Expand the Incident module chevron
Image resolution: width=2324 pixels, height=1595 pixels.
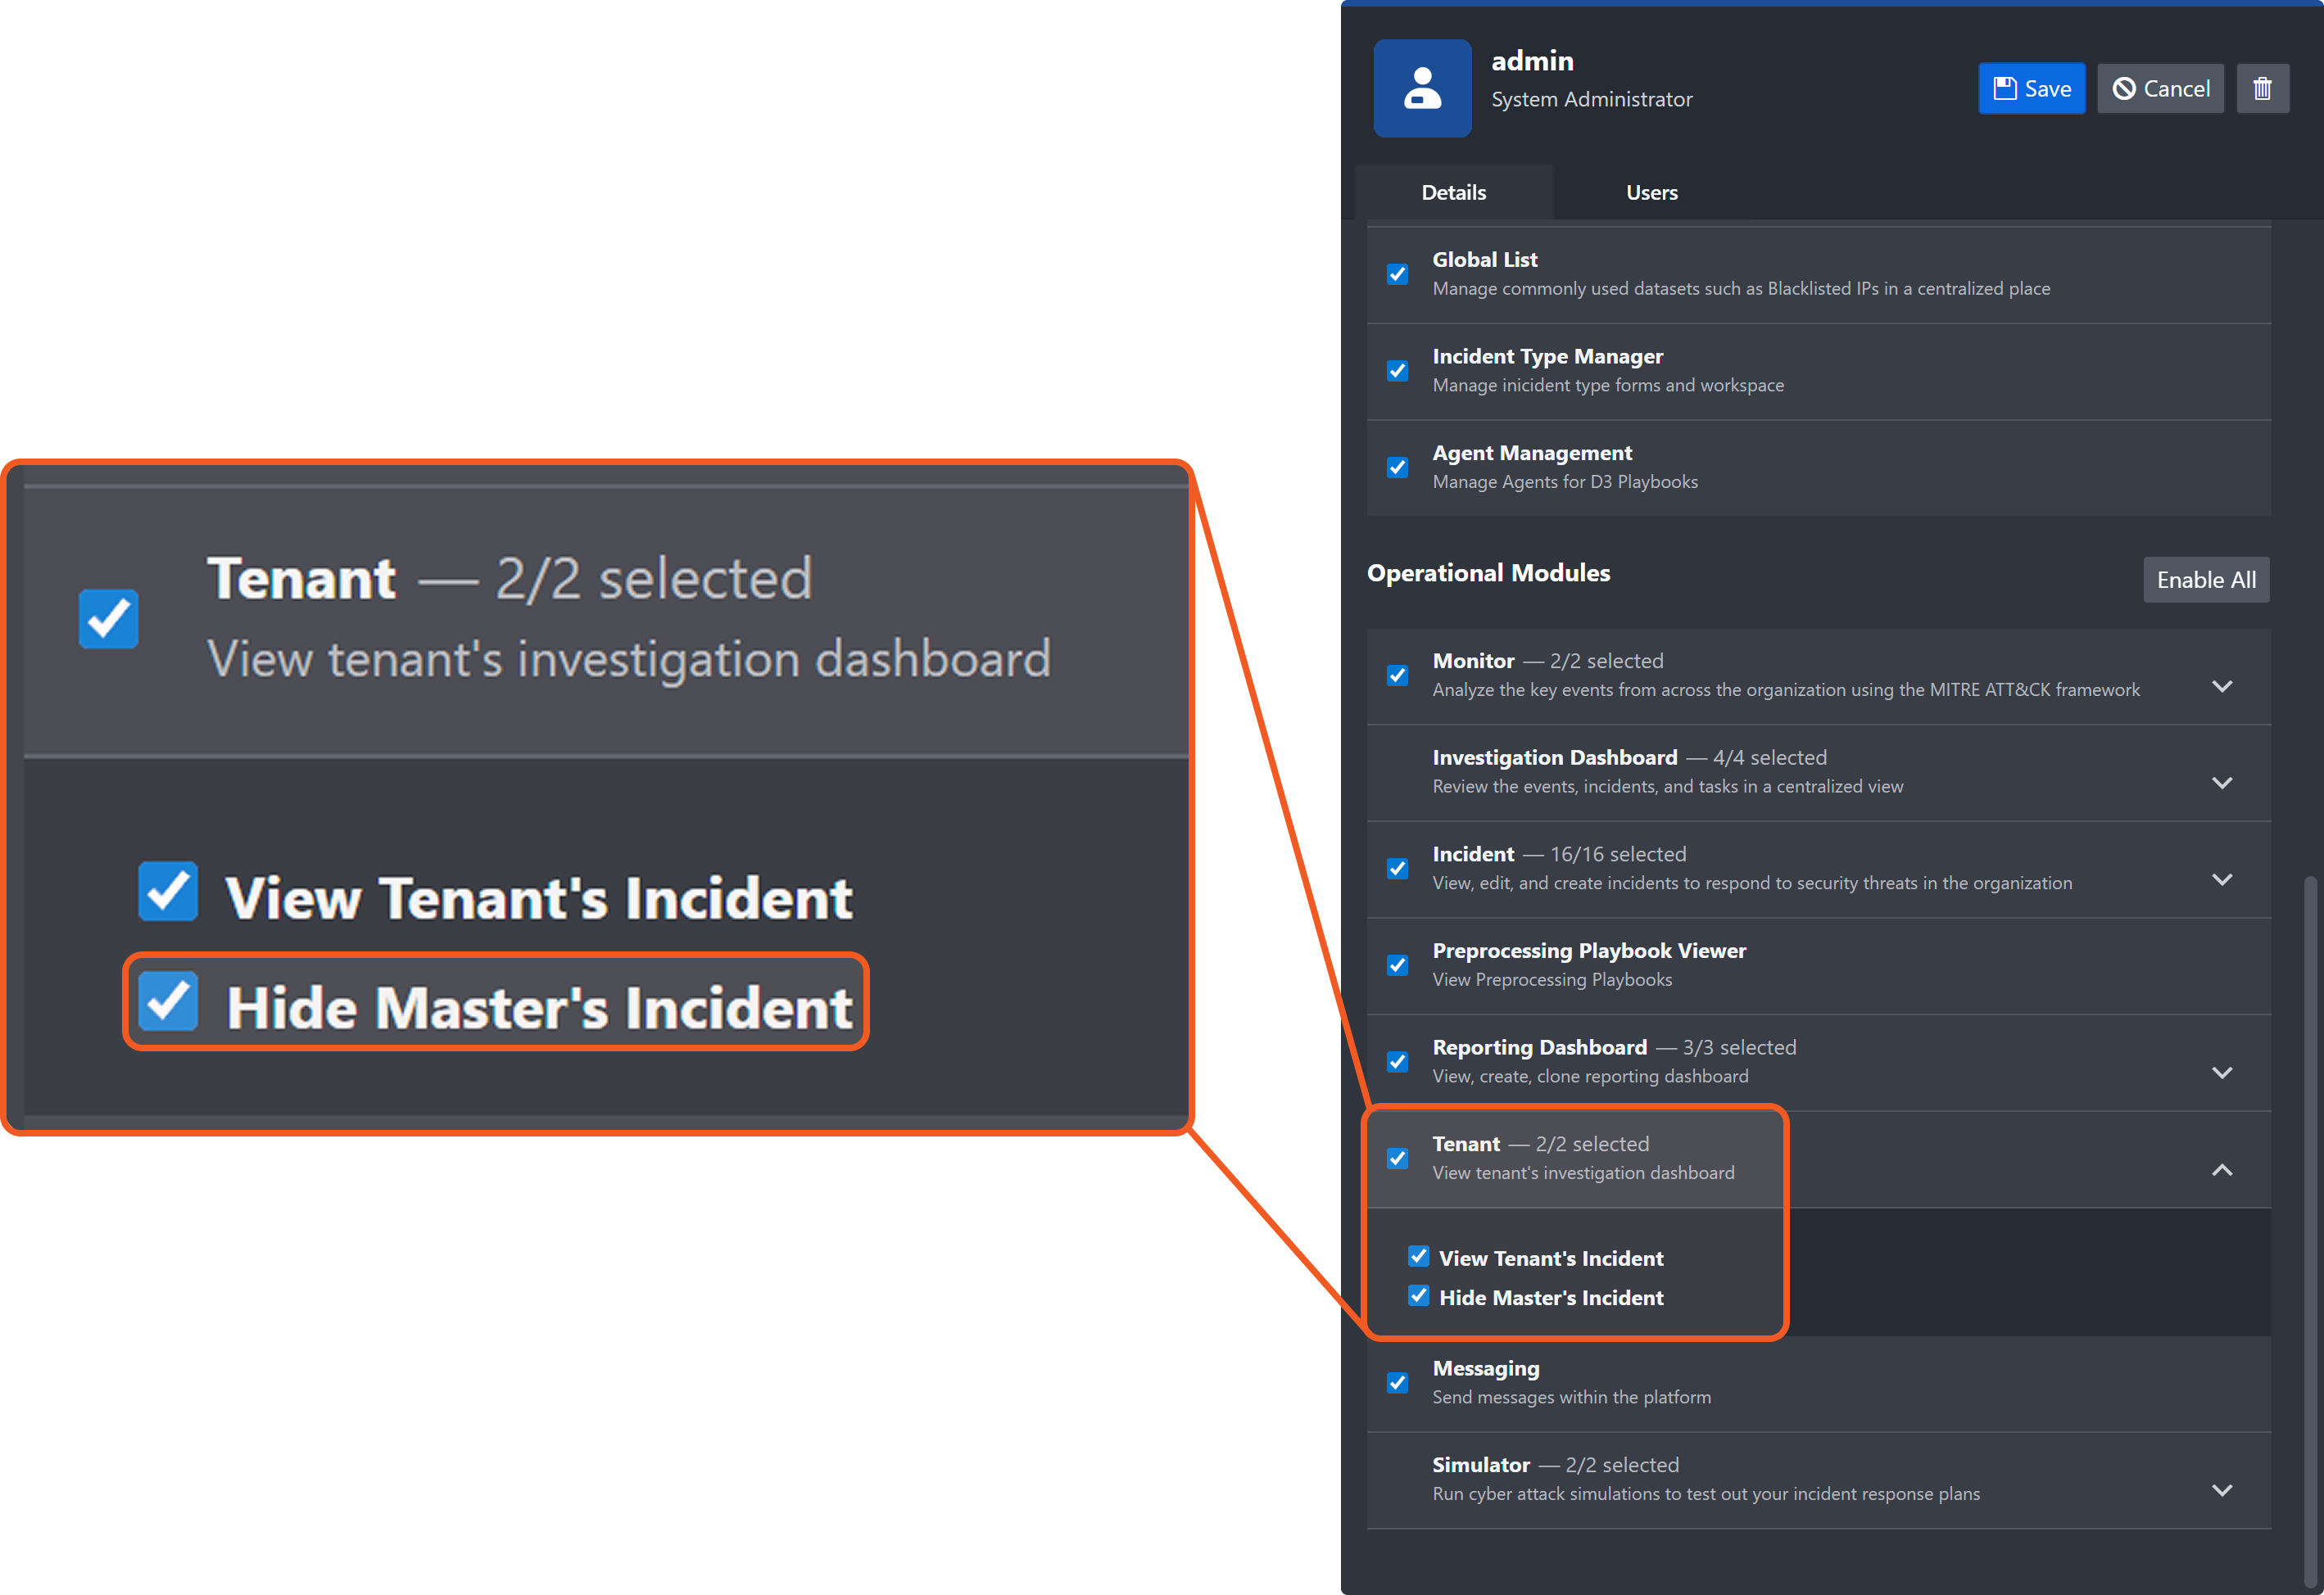(x=2221, y=879)
